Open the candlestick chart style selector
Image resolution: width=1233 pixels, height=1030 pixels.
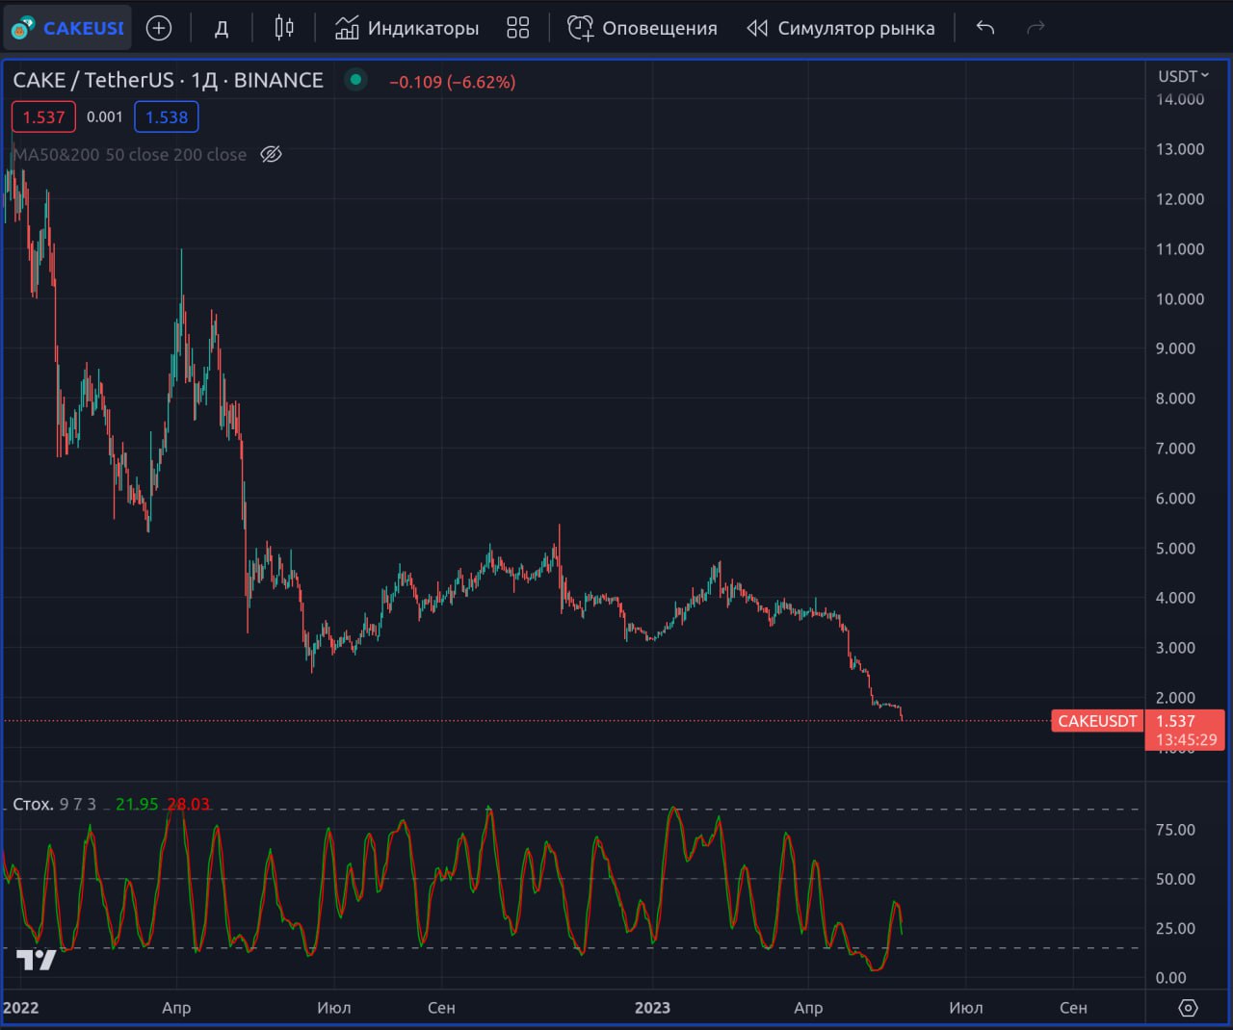284,28
